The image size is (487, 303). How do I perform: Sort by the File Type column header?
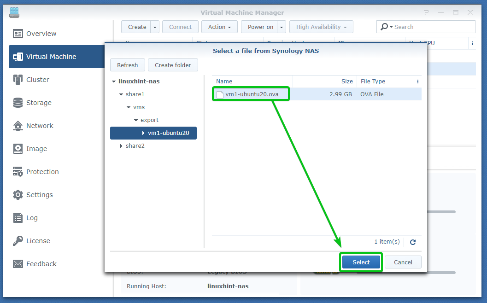click(x=386, y=82)
